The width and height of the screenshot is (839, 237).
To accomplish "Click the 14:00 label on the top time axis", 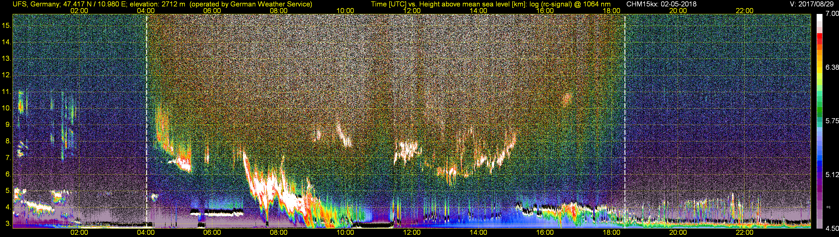I will pyautogui.click(x=479, y=11).
